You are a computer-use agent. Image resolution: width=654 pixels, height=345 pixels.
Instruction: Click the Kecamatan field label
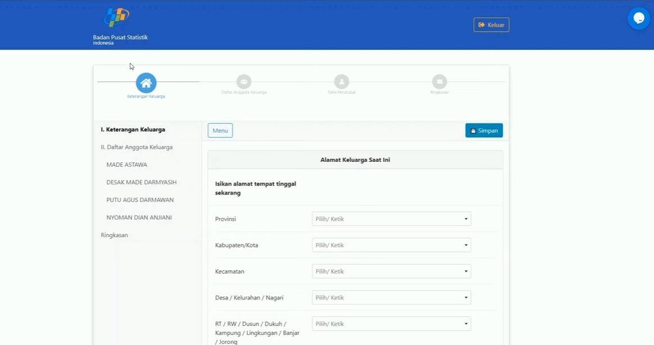click(x=229, y=271)
